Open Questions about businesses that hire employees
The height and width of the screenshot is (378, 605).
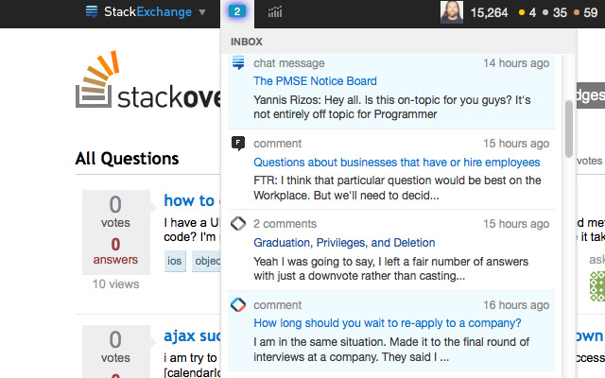pyautogui.click(x=397, y=163)
